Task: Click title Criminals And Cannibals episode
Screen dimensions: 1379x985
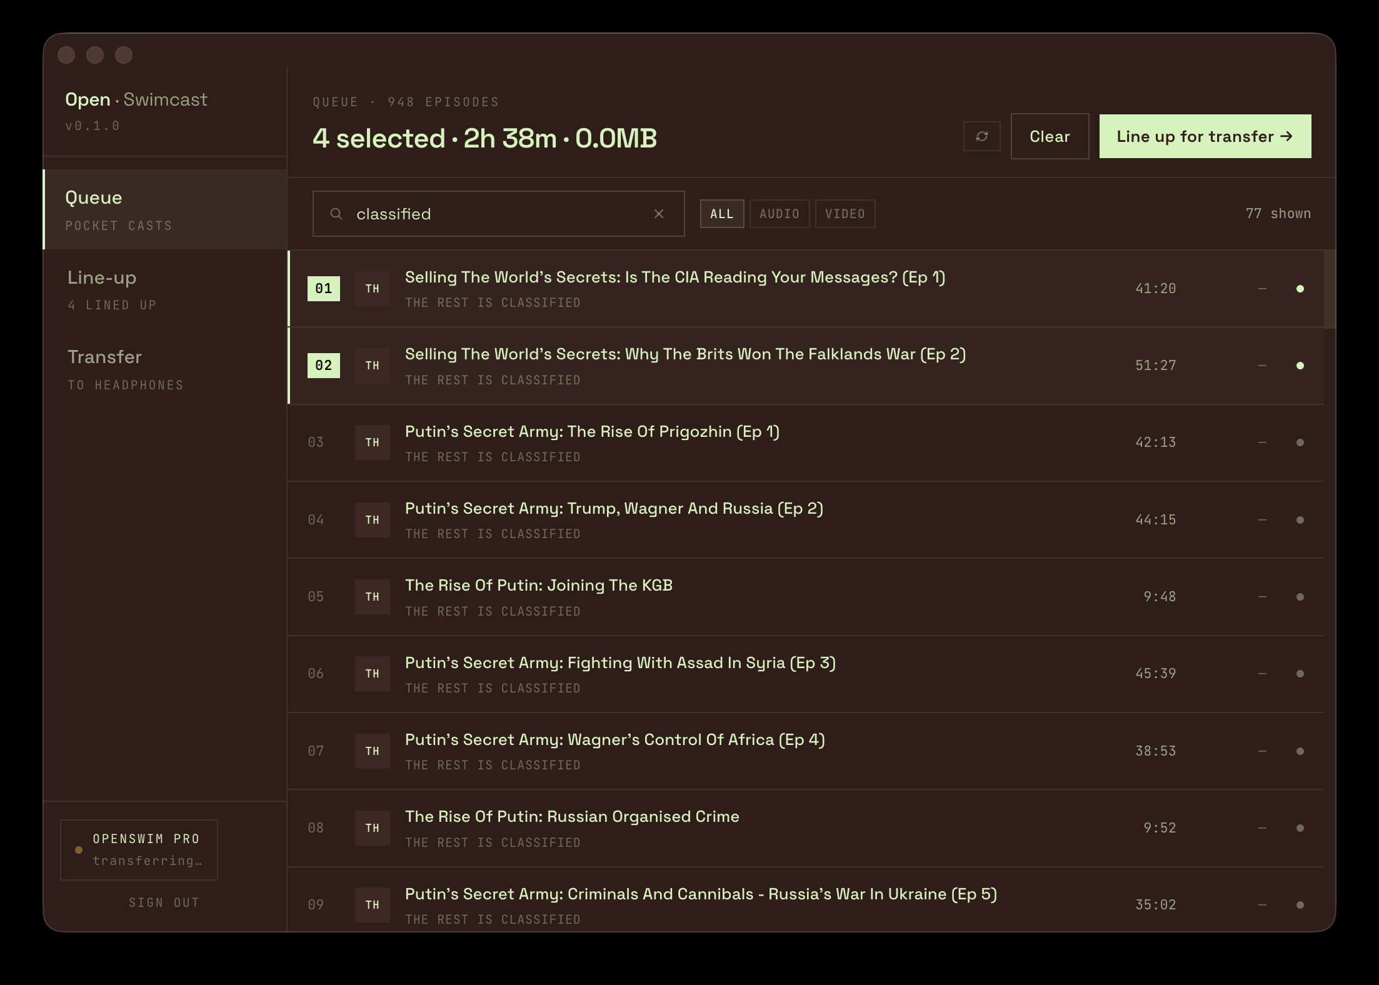Action: tap(701, 894)
